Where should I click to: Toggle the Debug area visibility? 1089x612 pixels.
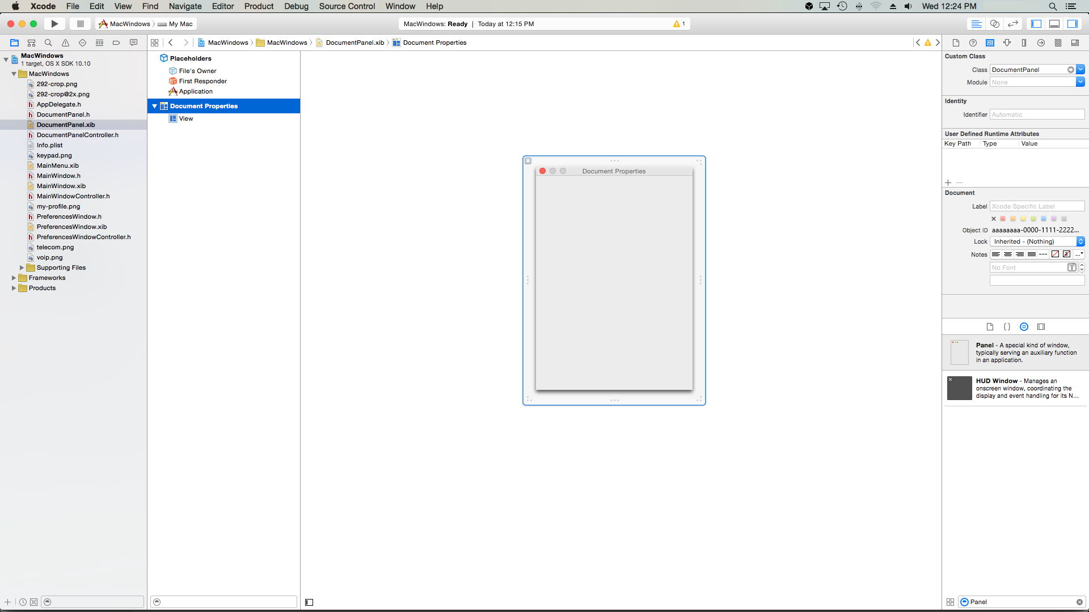click(1054, 24)
